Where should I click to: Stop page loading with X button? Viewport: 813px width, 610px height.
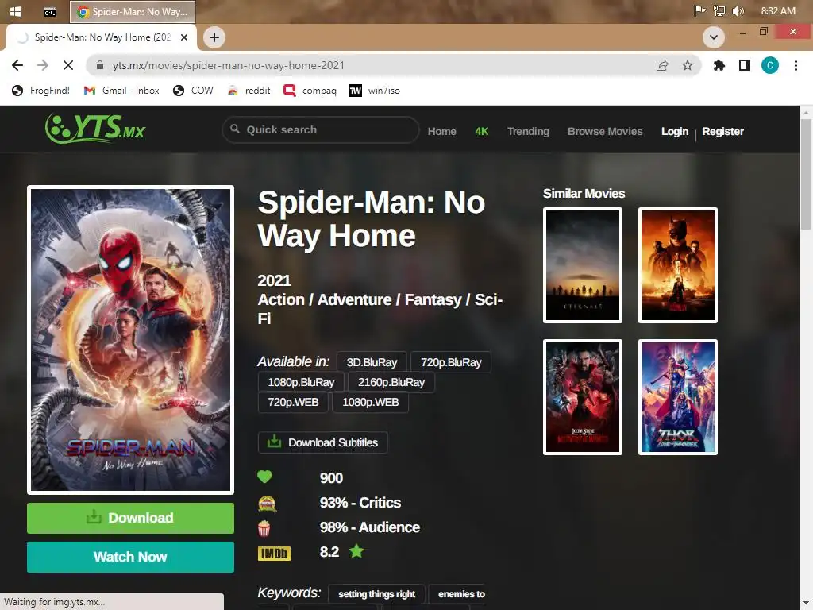[x=68, y=65]
